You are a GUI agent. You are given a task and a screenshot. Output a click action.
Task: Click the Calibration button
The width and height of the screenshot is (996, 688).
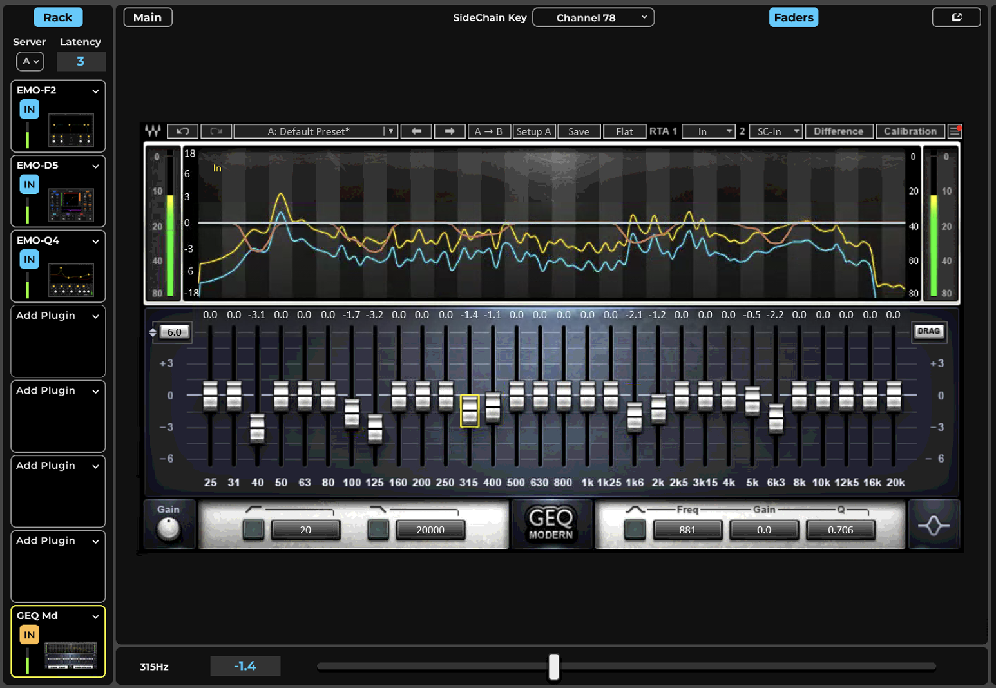tap(910, 131)
